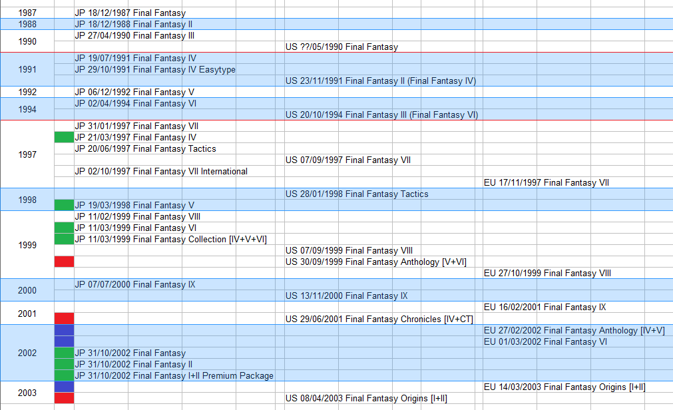Select the 2002 year cell
673x410 pixels.
27,353
